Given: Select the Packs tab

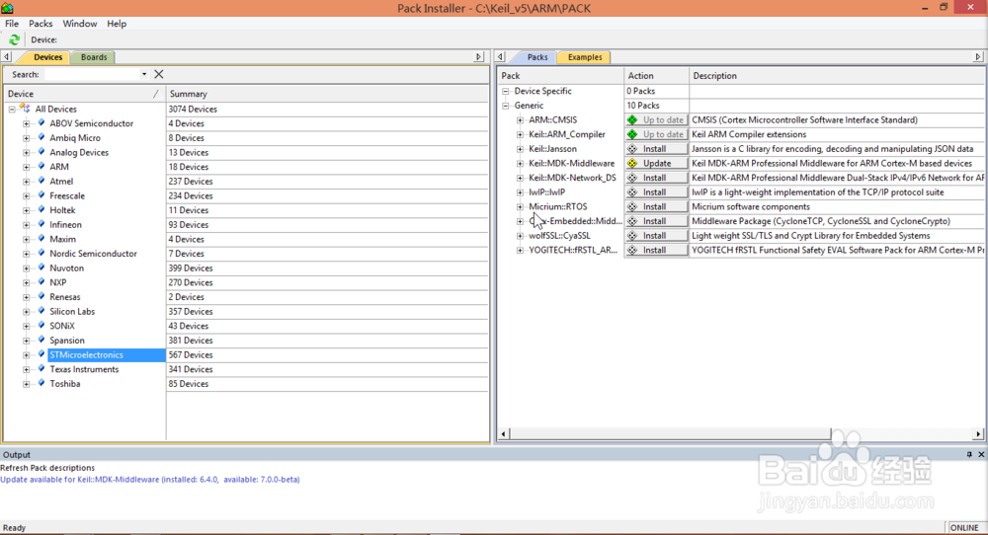Looking at the screenshot, I should coord(537,57).
